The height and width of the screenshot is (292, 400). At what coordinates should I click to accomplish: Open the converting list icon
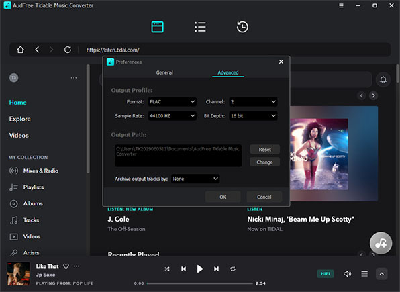[x=200, y=27]
